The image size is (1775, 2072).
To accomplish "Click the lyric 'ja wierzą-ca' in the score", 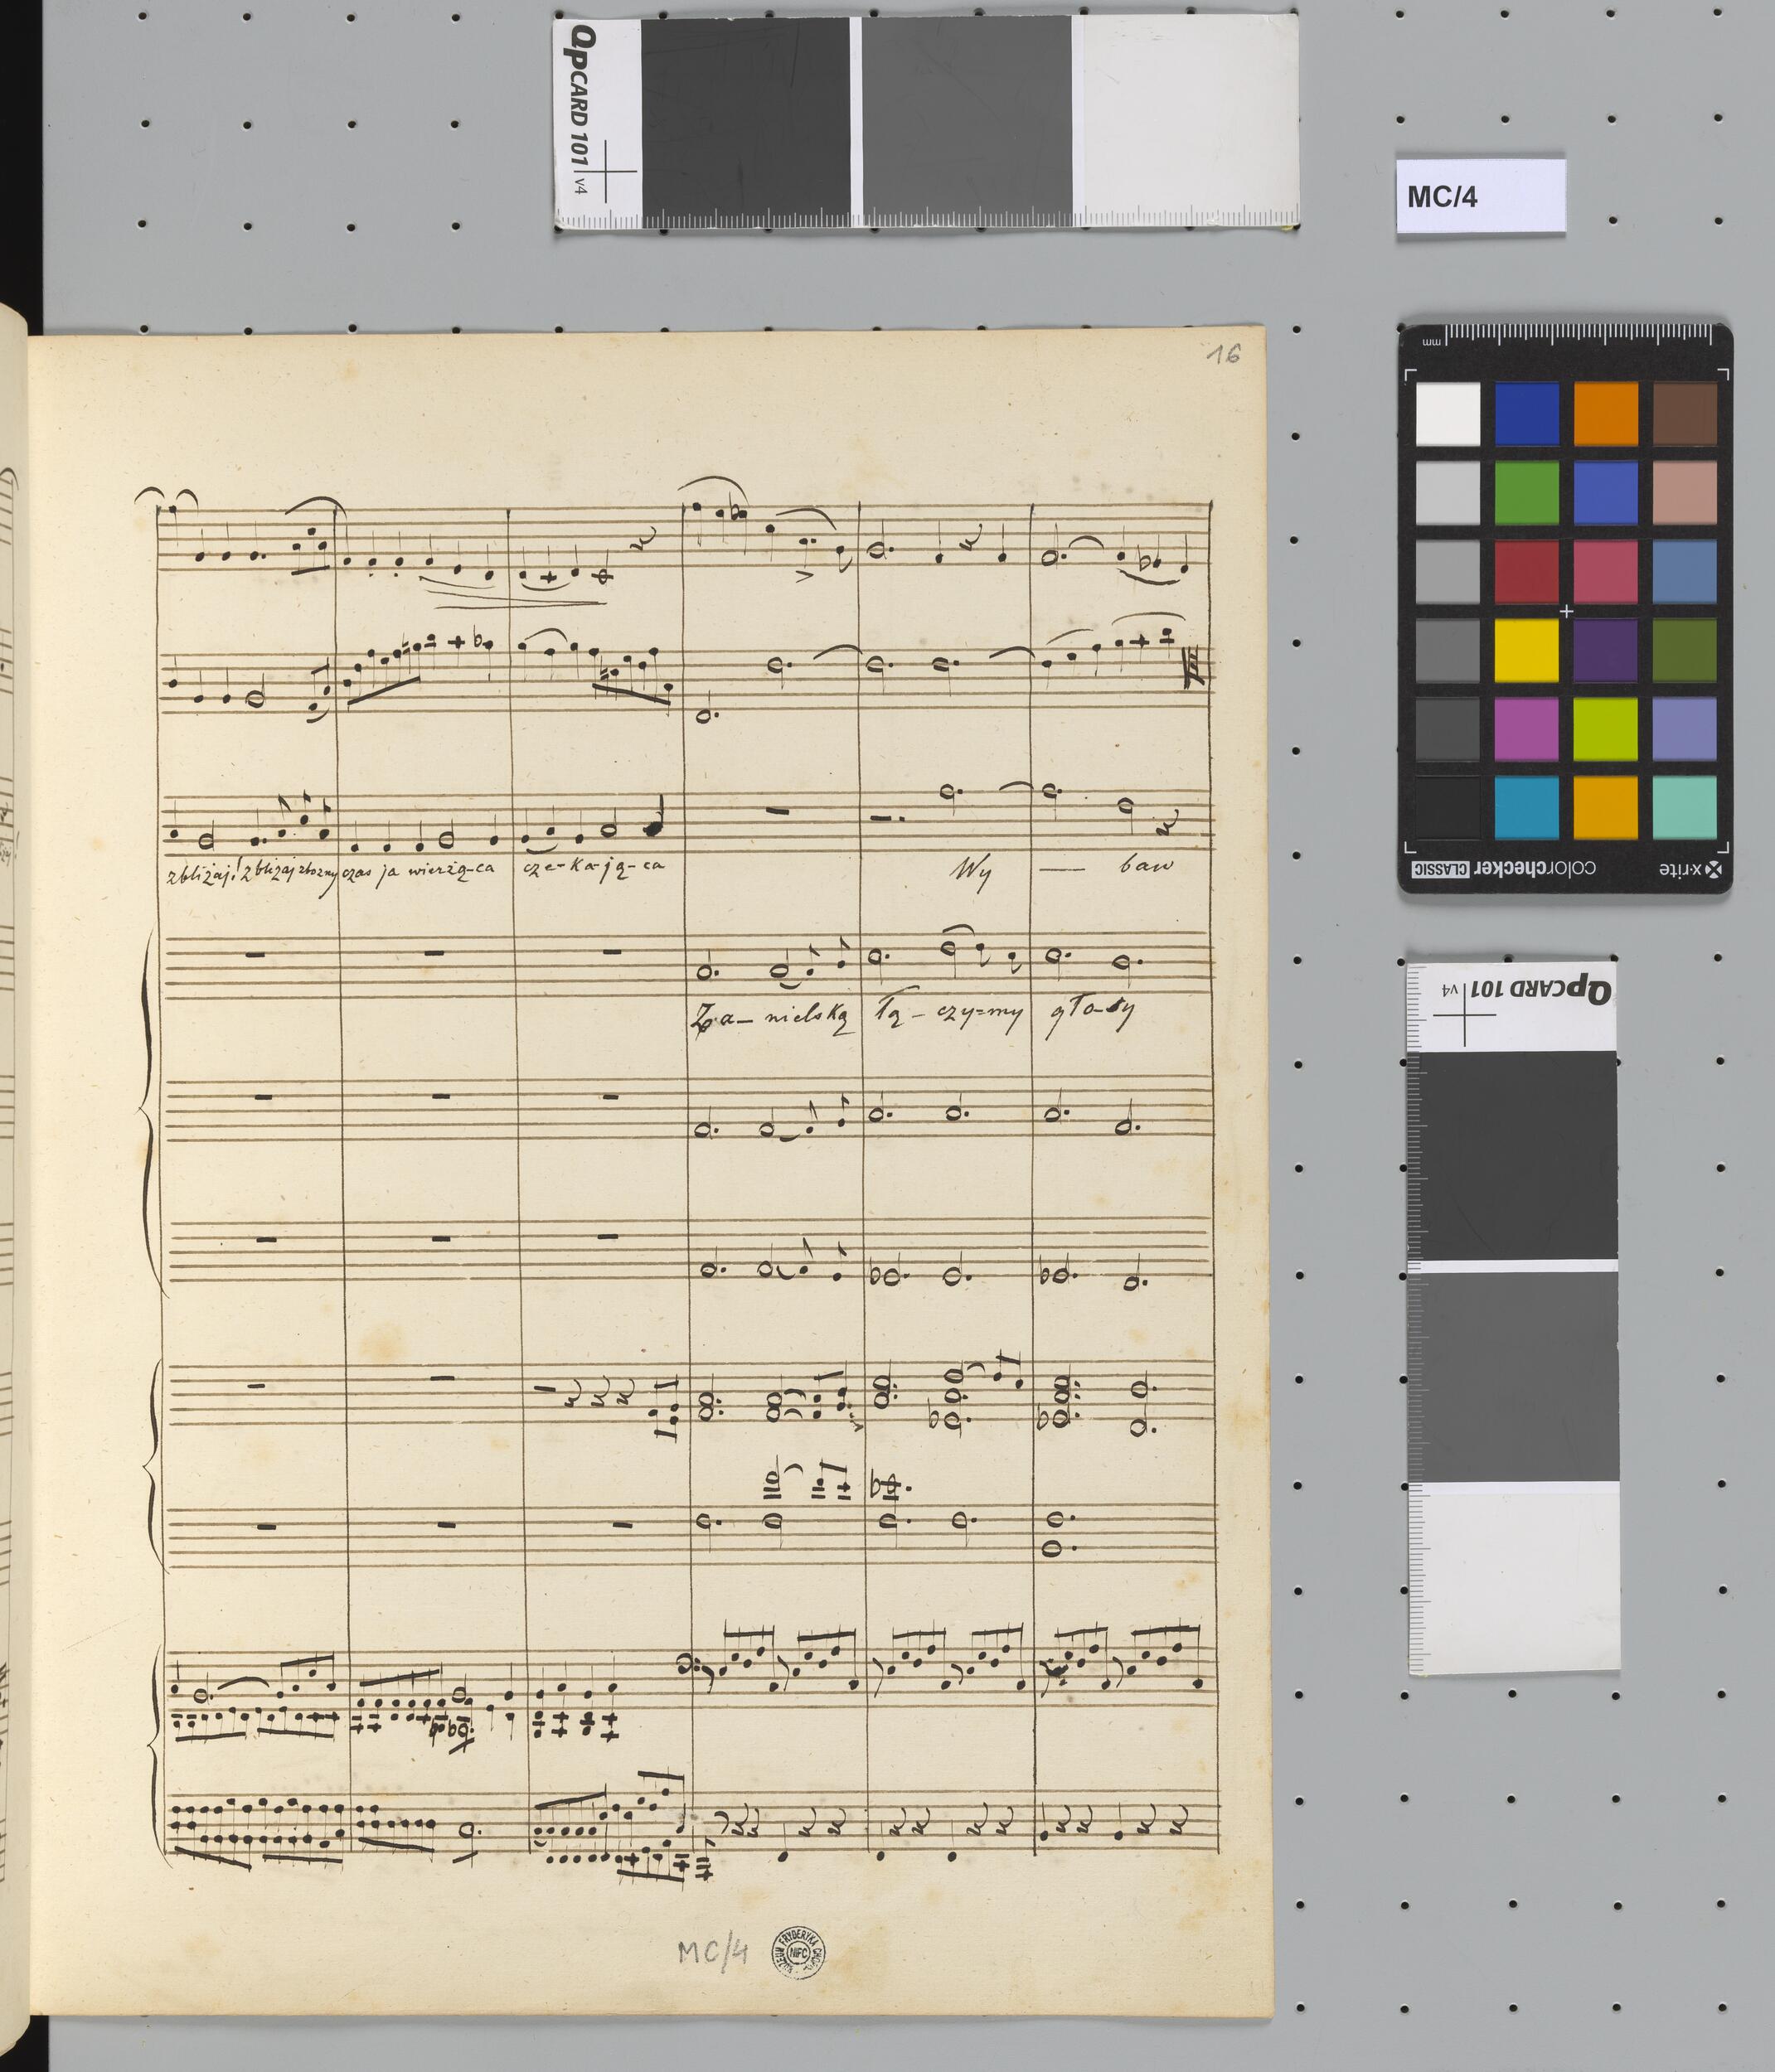I will pyautogui.click(x=435, y=870).
